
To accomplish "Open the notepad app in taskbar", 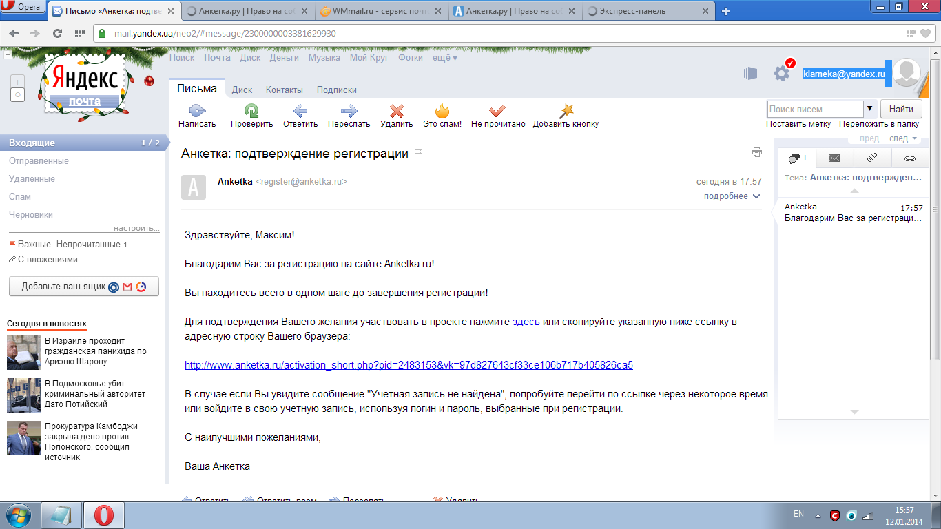I will [61, 515].
